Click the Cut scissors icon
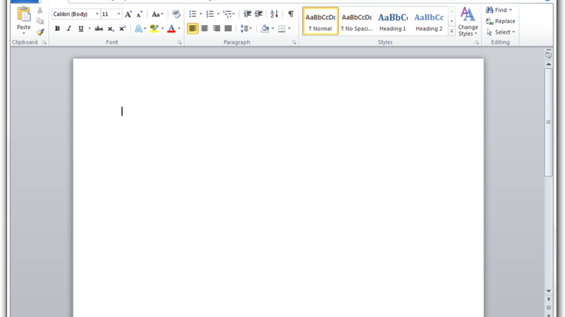The height and width of the screenshot is (317, 565). coord(40,10)
